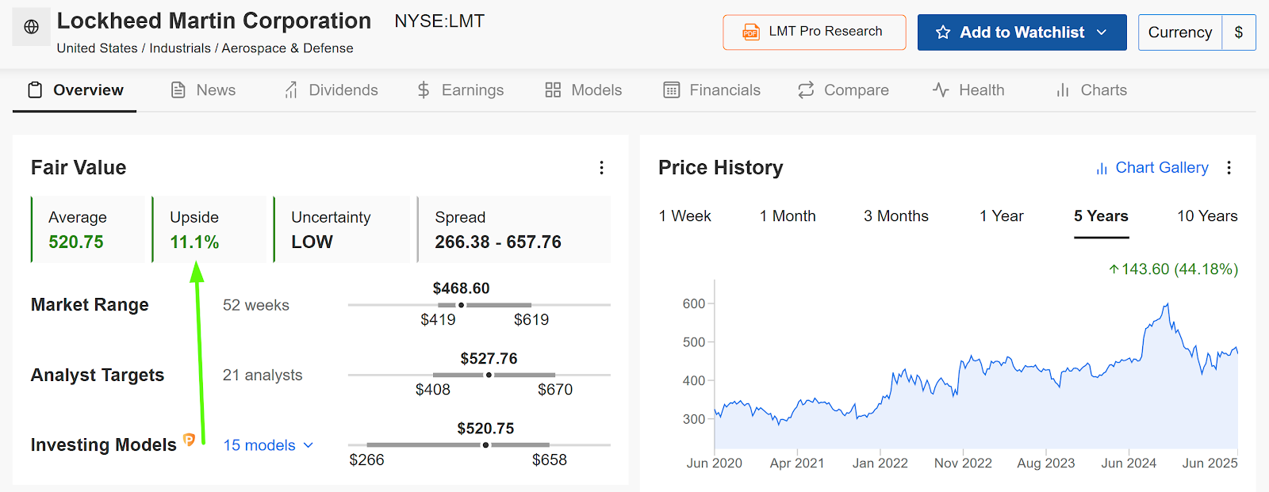Click the table icon of Financials tab

point(671,90)
